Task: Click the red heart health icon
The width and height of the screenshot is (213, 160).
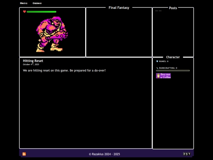Action: pyautogui.click(x=24, y=11)
